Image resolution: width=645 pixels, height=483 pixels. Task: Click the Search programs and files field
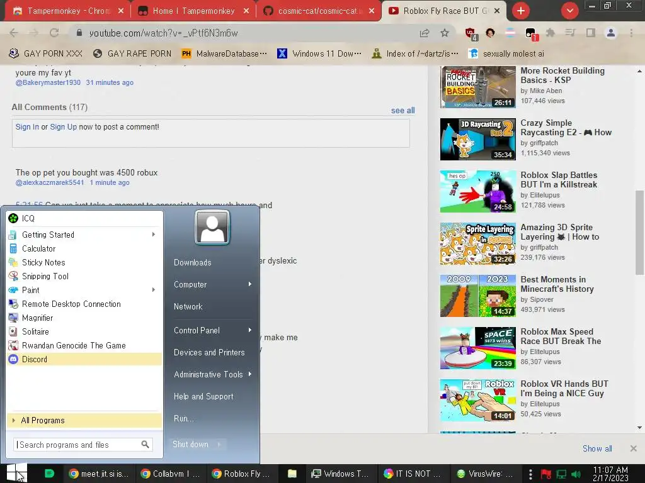point(83,445)
